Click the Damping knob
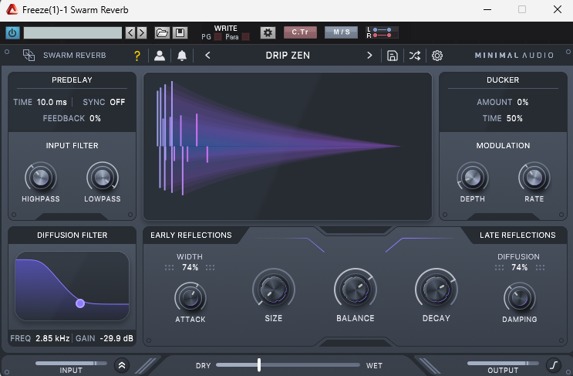Image resolution: width=573 pixels, height=376 pixels. tap(520, 298)
